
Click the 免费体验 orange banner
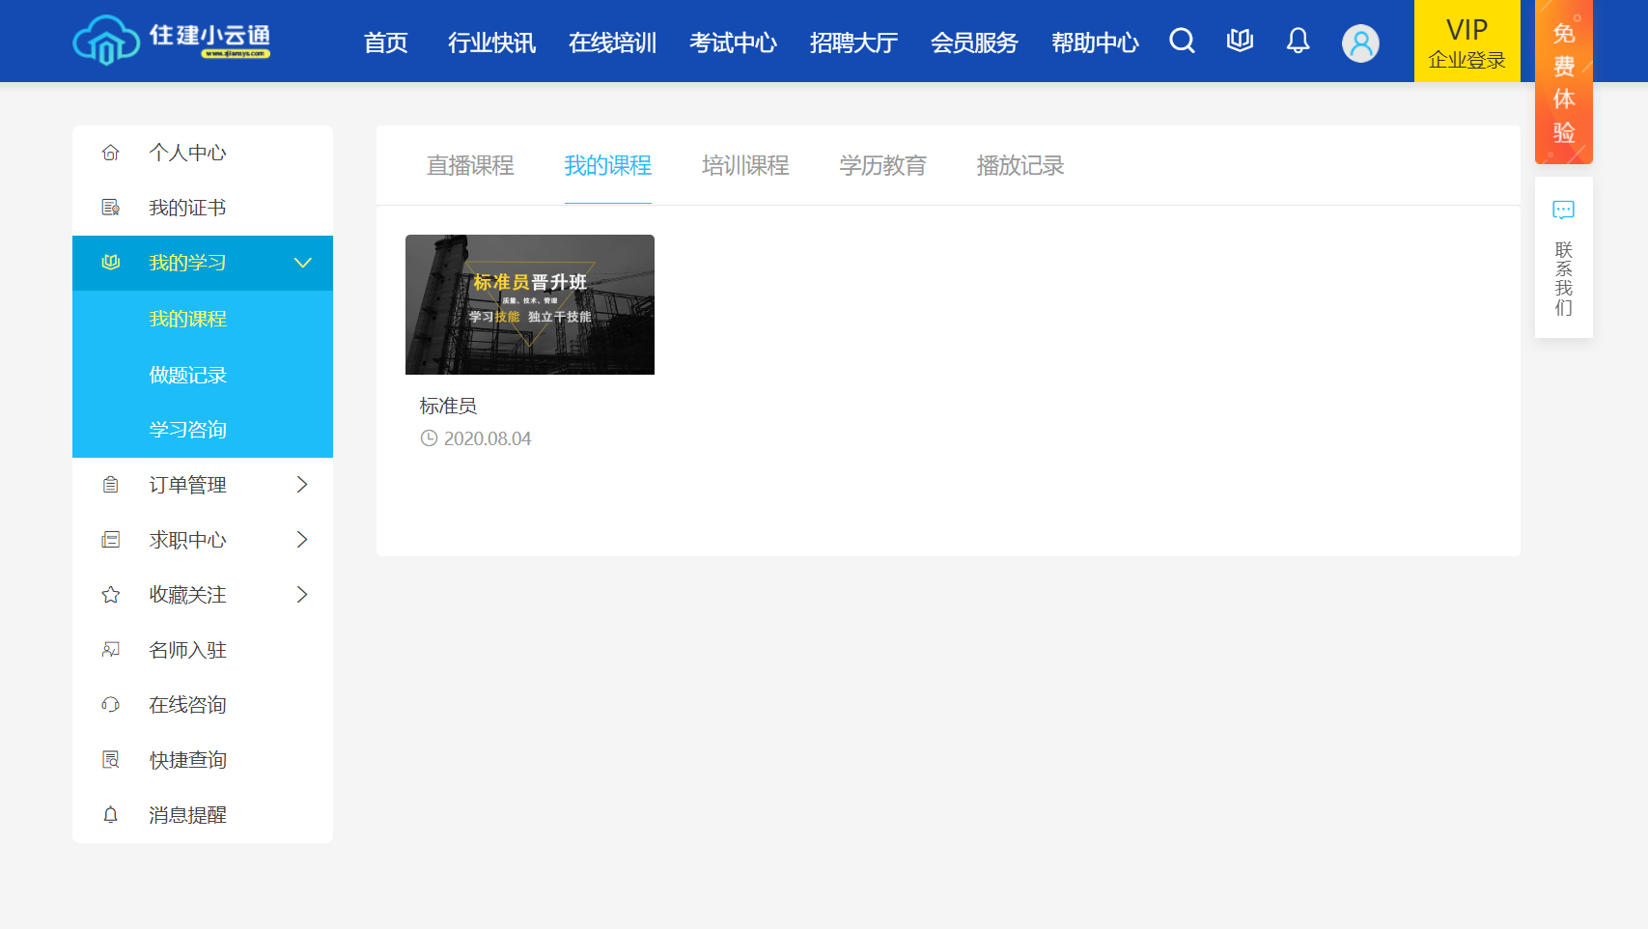click(1563, 82)
